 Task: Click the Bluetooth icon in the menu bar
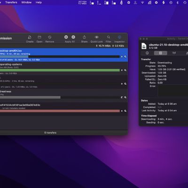coord(178,2)
